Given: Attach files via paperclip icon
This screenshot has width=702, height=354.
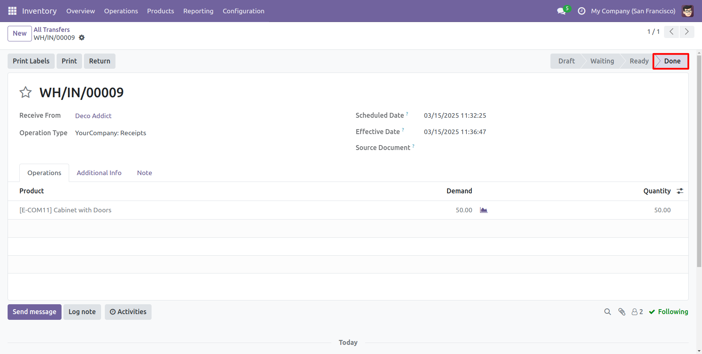Looking at the screenshot, I should pos(622,312).
